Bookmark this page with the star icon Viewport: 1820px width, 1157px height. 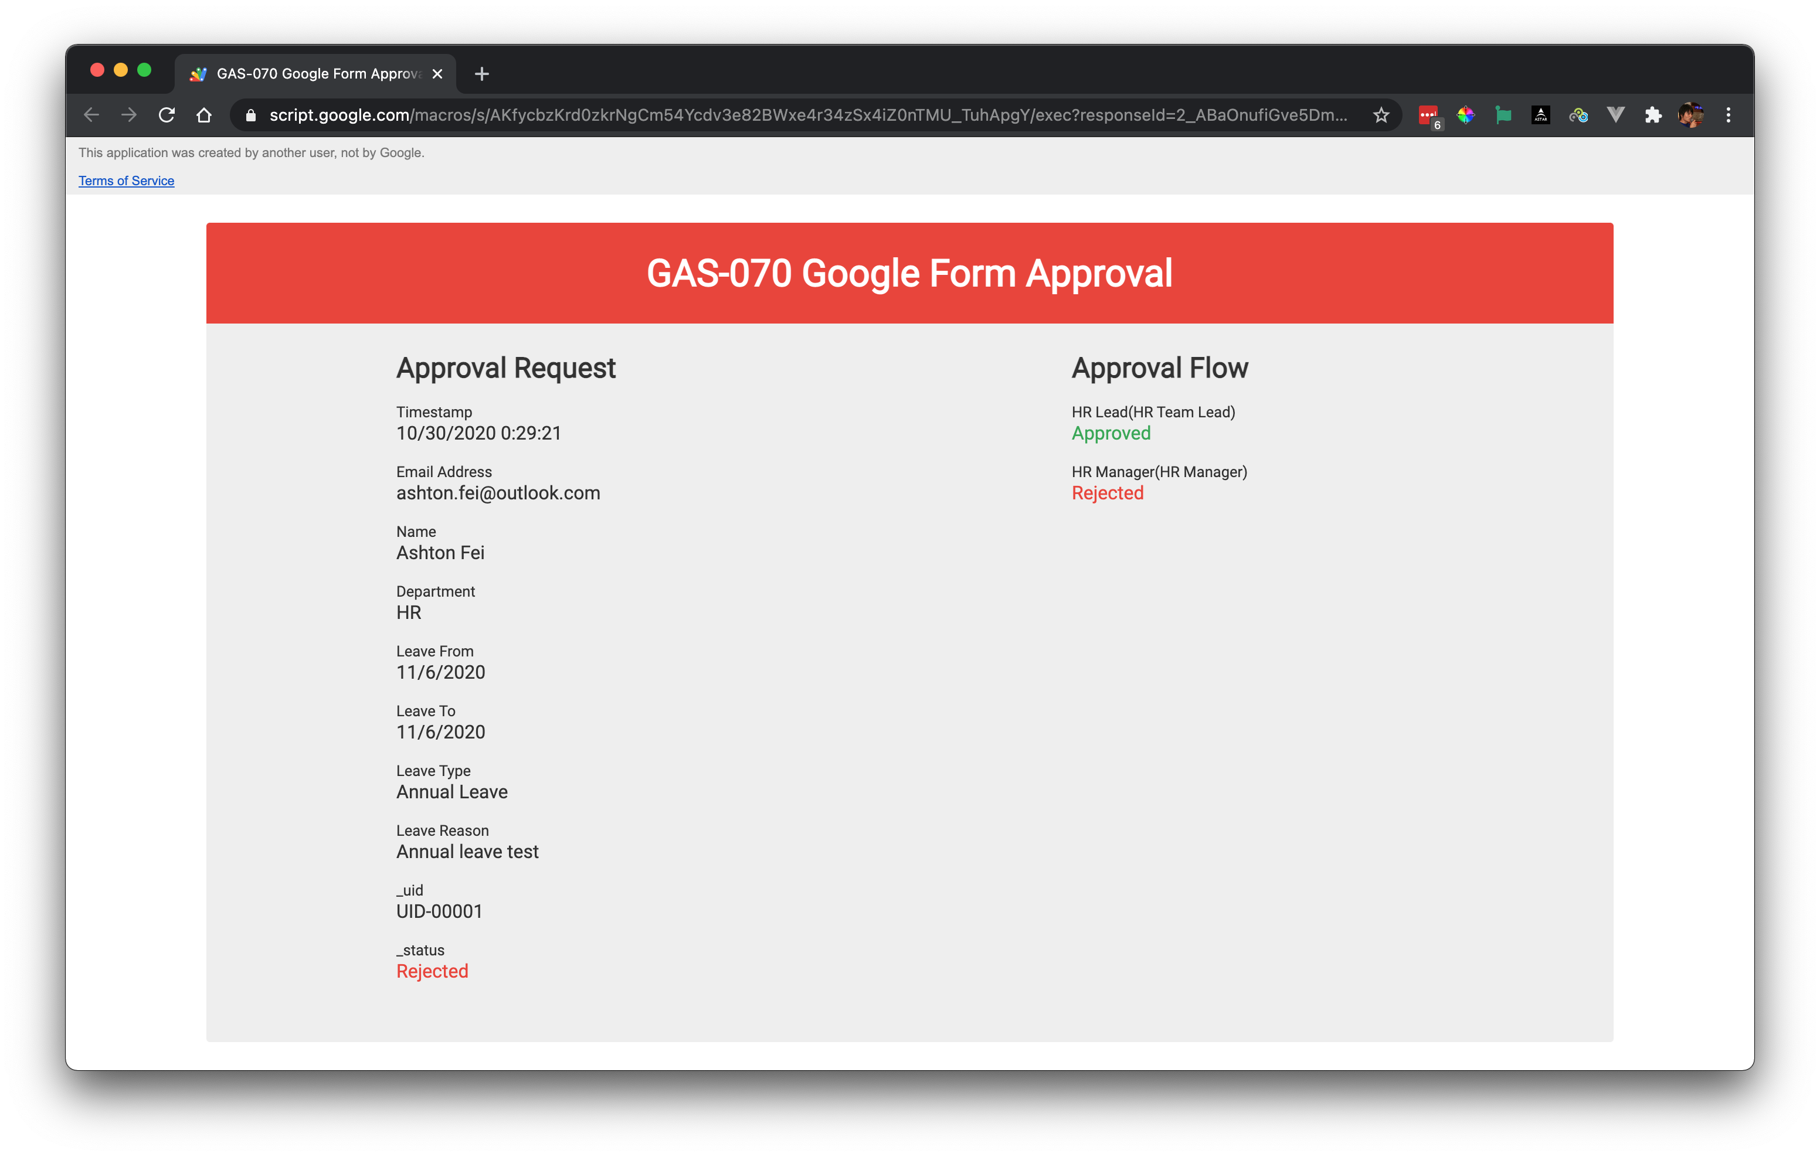1381,115
